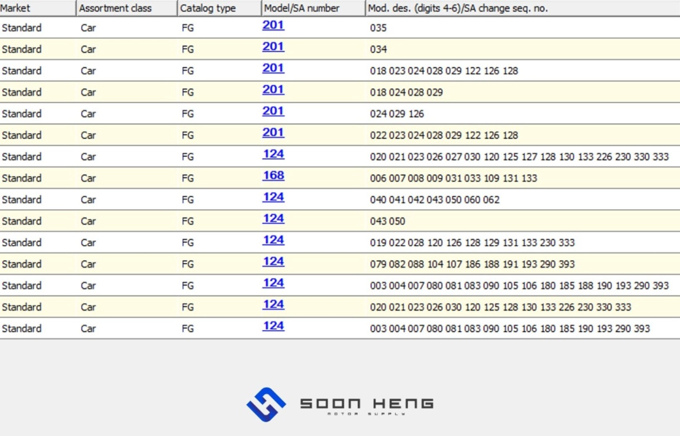Open model 201 link for 018 023 024 row
This screenshot has height=436, width=680.
pyautogui.click(x=273, y=68)
